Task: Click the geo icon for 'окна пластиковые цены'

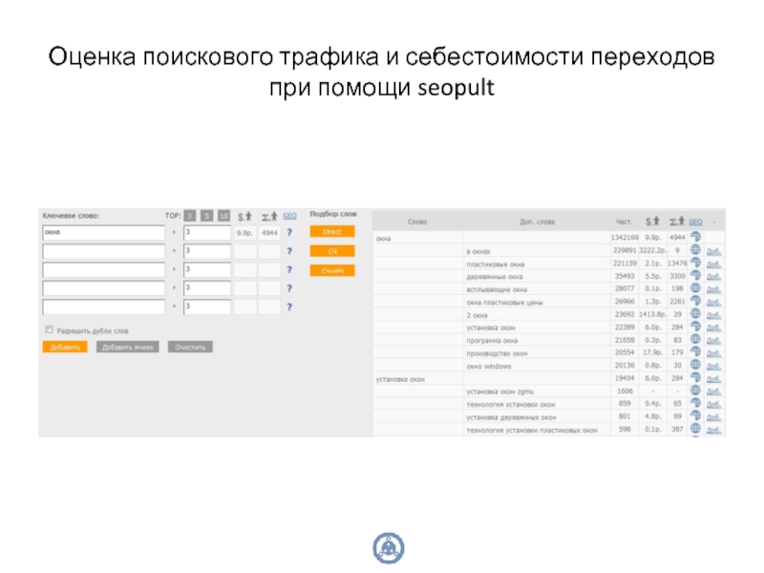Action: [695, 301]
